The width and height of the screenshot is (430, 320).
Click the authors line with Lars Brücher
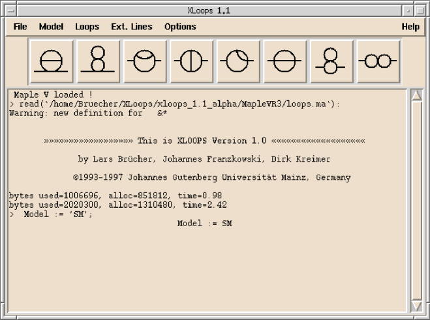coord(204,159)
